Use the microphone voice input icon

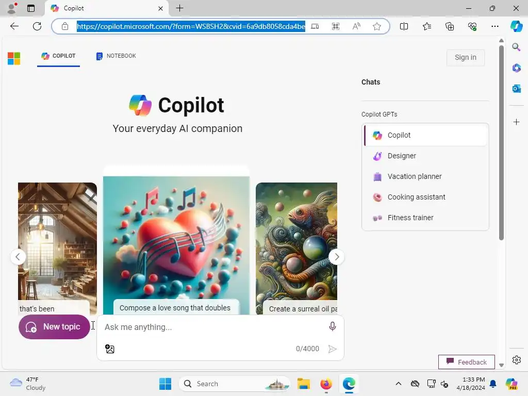tap(333, 326)
